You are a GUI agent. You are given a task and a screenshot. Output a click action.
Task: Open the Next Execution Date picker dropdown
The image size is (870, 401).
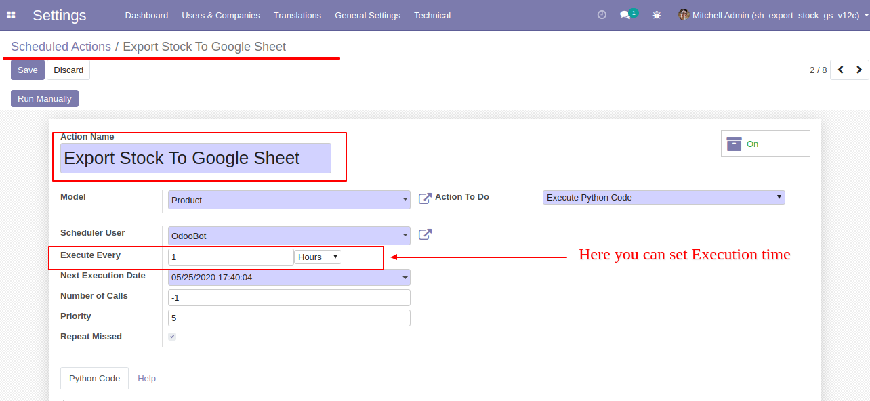[x=289, y=278]
